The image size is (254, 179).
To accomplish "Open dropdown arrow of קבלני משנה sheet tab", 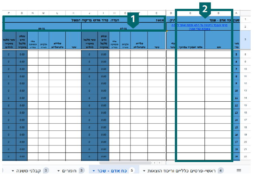I will point(13,171).
